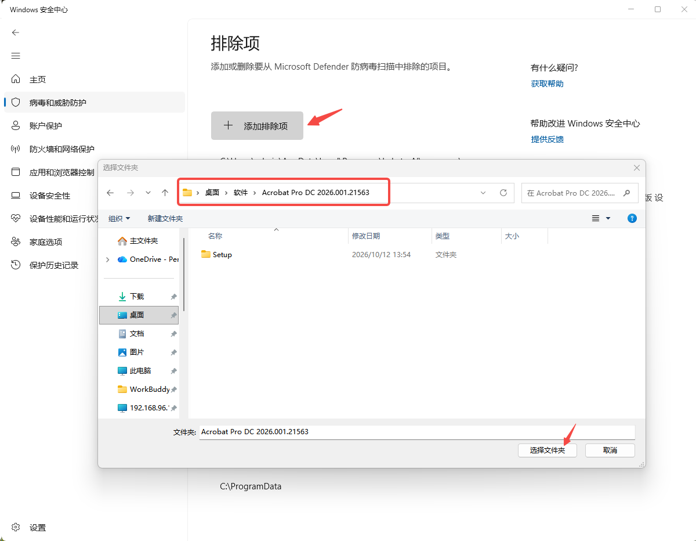Open the chevron after 软件 breadcrumb
The image size is (696, 541).
255,193
